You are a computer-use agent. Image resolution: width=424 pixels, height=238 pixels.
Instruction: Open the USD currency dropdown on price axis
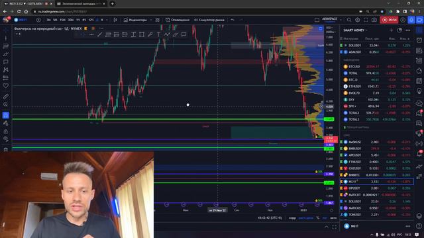point(330,28)
